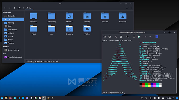
Task: Click the 'OS: Arch Linux x86_64' line
Action: [x=149, y=47]
